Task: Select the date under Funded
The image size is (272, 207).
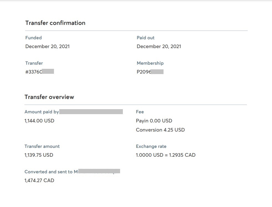Action: click(47, 46)
